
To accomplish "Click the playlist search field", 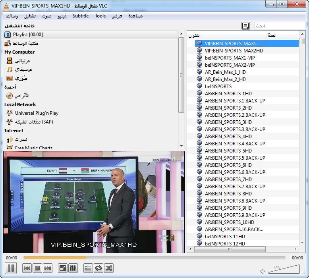I will tap(279, 26).
